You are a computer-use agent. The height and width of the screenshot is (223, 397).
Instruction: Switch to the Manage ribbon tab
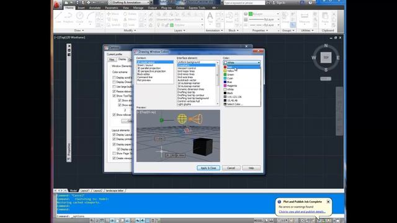138,8
